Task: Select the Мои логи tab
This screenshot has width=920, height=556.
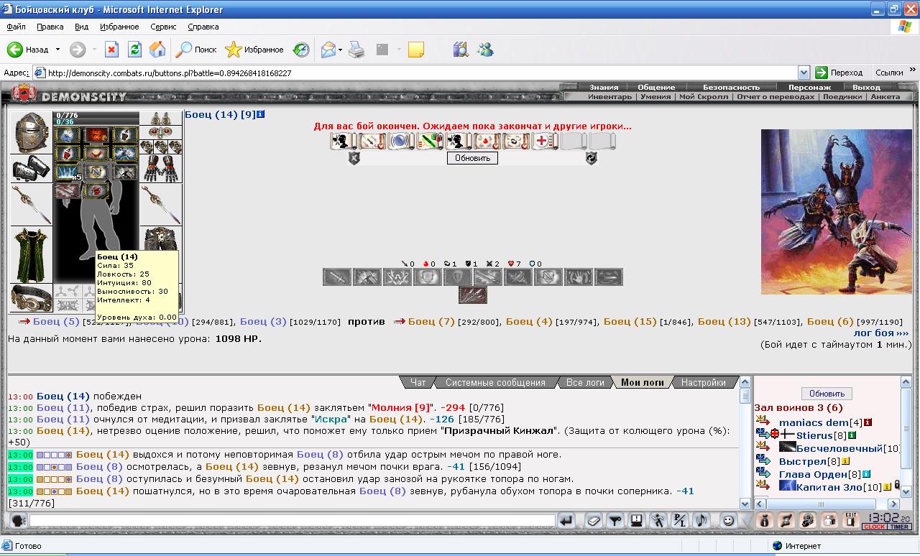Action: [x=643, y=382]
